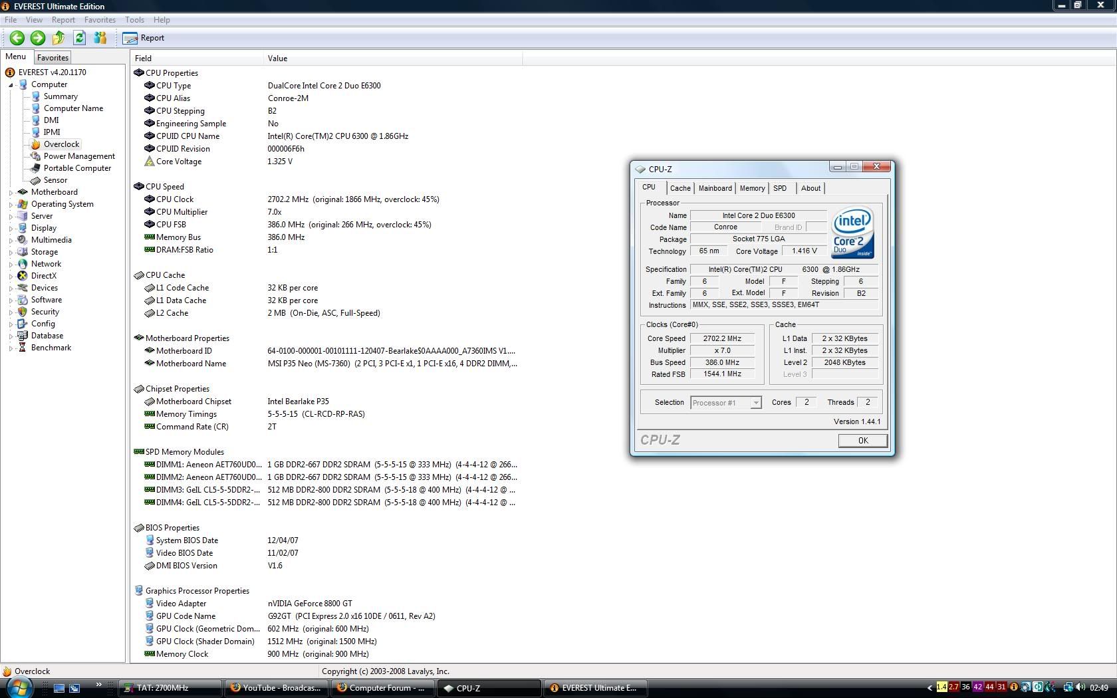Select the Motherboard Name row
This screenshot has width=1117, height=698.
coord(326,364)
